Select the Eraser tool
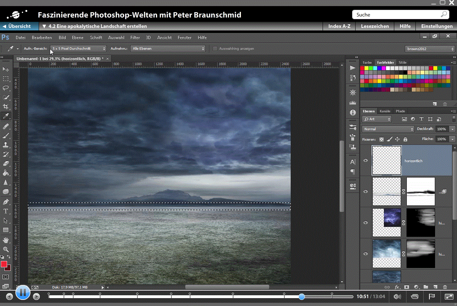The height and width of the screenshot is (306, 457). tap(6, 164)
